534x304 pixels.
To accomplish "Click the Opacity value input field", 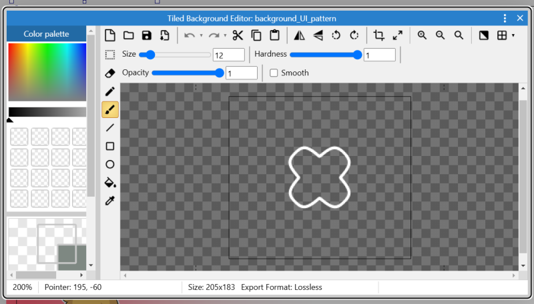I will click(242, 73).
